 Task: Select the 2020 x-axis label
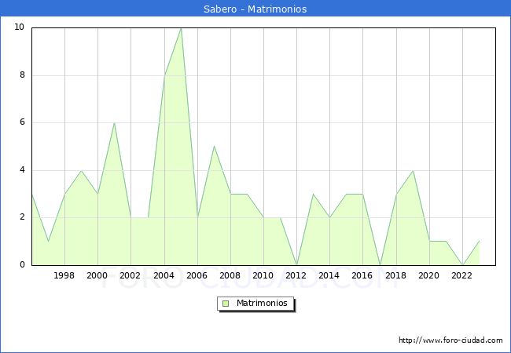coord(429,276)
